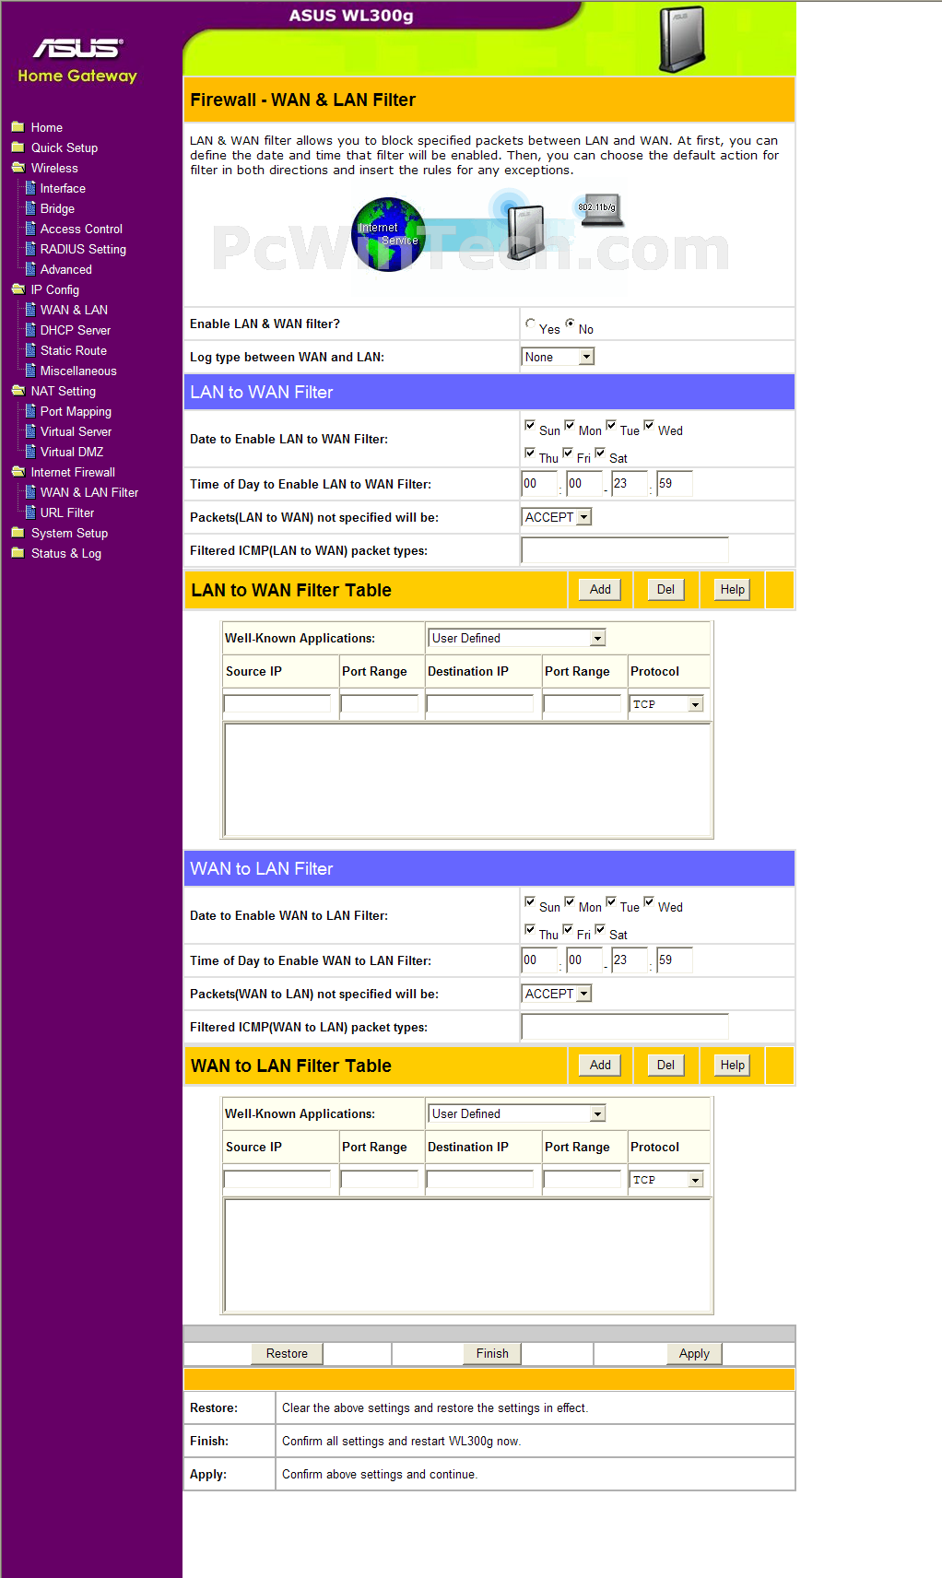Click Filtered ICMP(WAN to LAN) packet types field
The width and height of the screenshot is (942, 1578).
coord(625,1027)
